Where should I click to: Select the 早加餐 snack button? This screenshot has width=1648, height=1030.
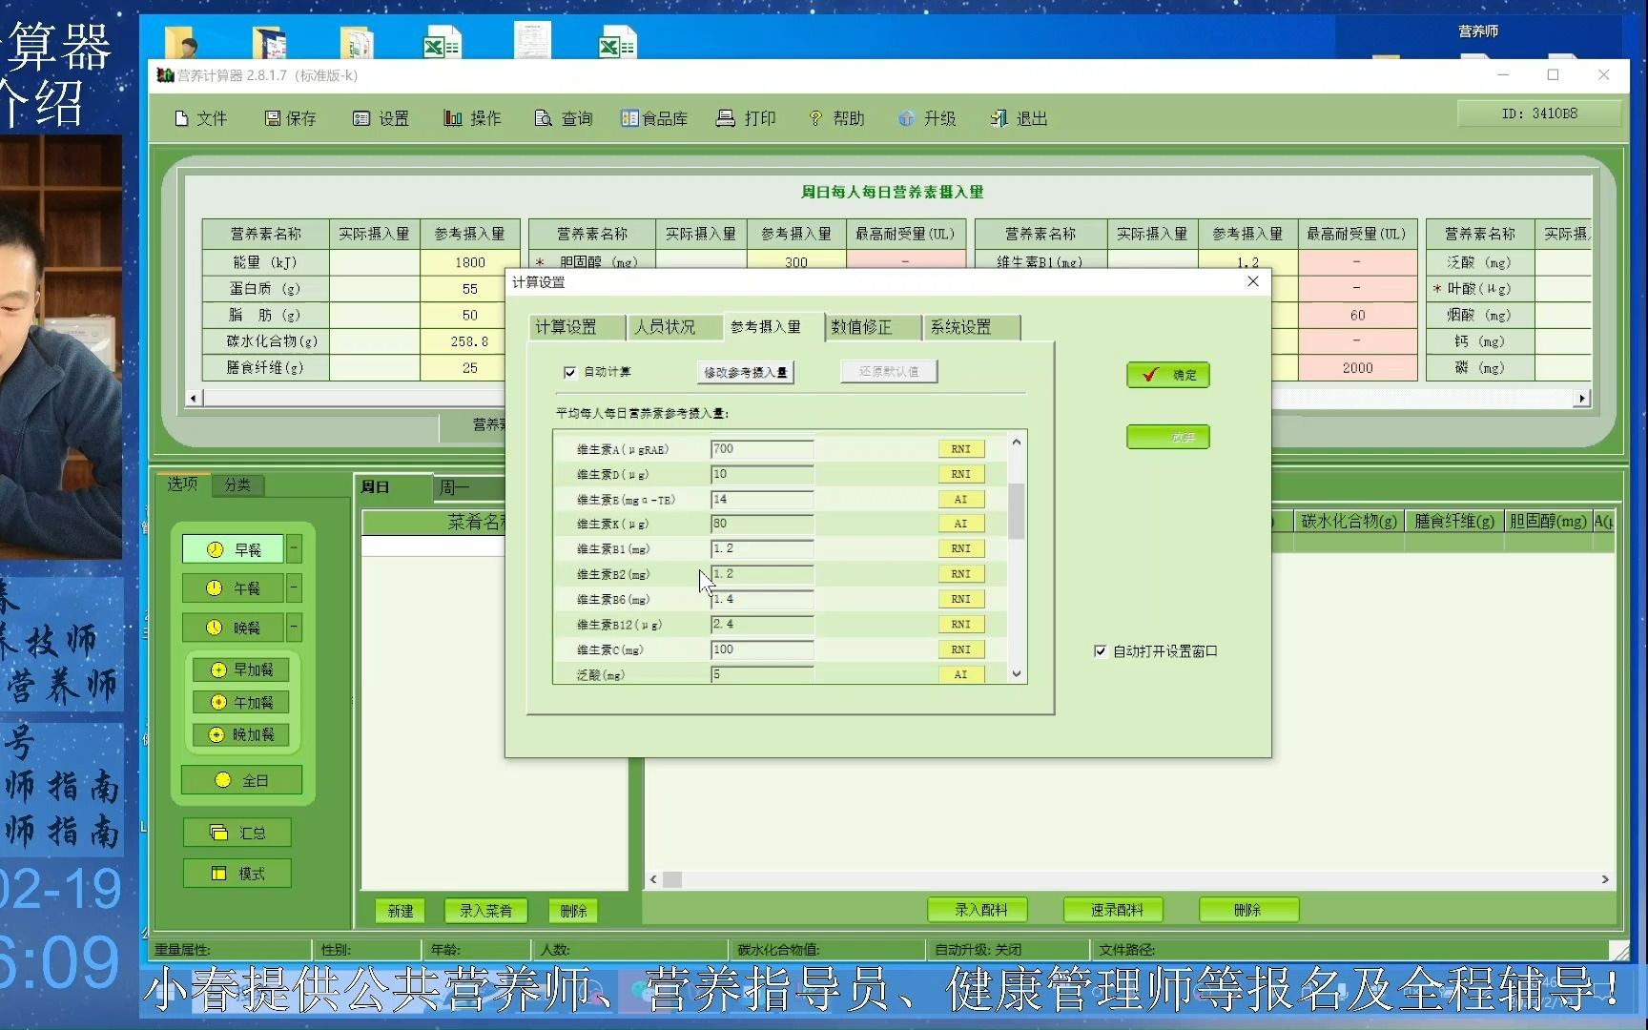coord(241,669)
